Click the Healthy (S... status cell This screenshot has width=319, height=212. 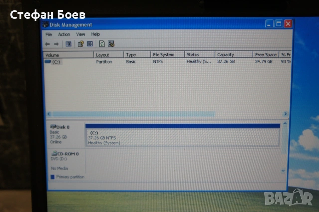pyautogui.click(x=199, y=61)
